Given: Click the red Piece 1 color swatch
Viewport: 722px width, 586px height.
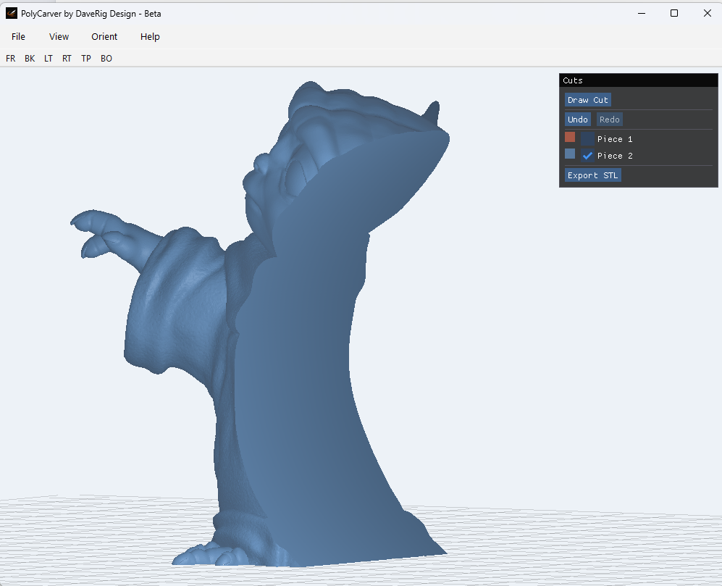Looking at the screenshot, I should (x=570, y=138).
